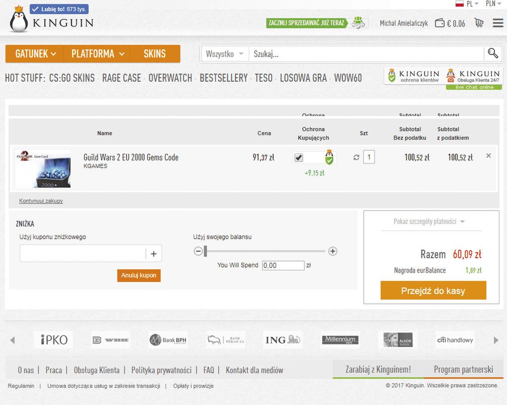The height and width of the screenshot is (405, 507).
Task: Click the left arrow of bank carousel
Action: pyautogui.click(x=13, y=340)
